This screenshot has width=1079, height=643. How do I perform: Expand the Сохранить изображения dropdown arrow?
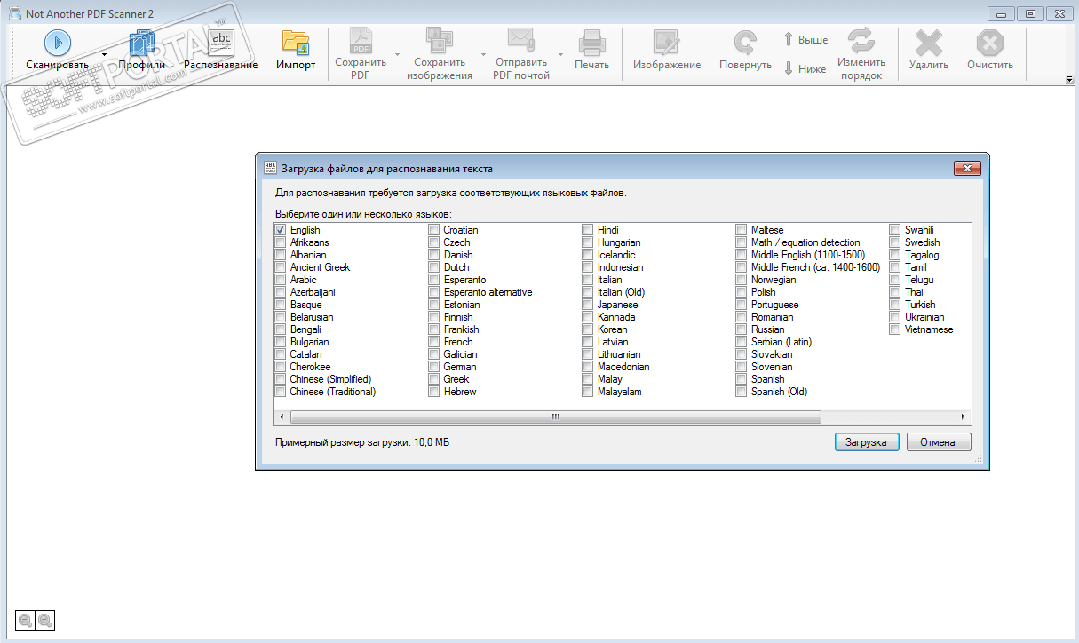point(483,54)
